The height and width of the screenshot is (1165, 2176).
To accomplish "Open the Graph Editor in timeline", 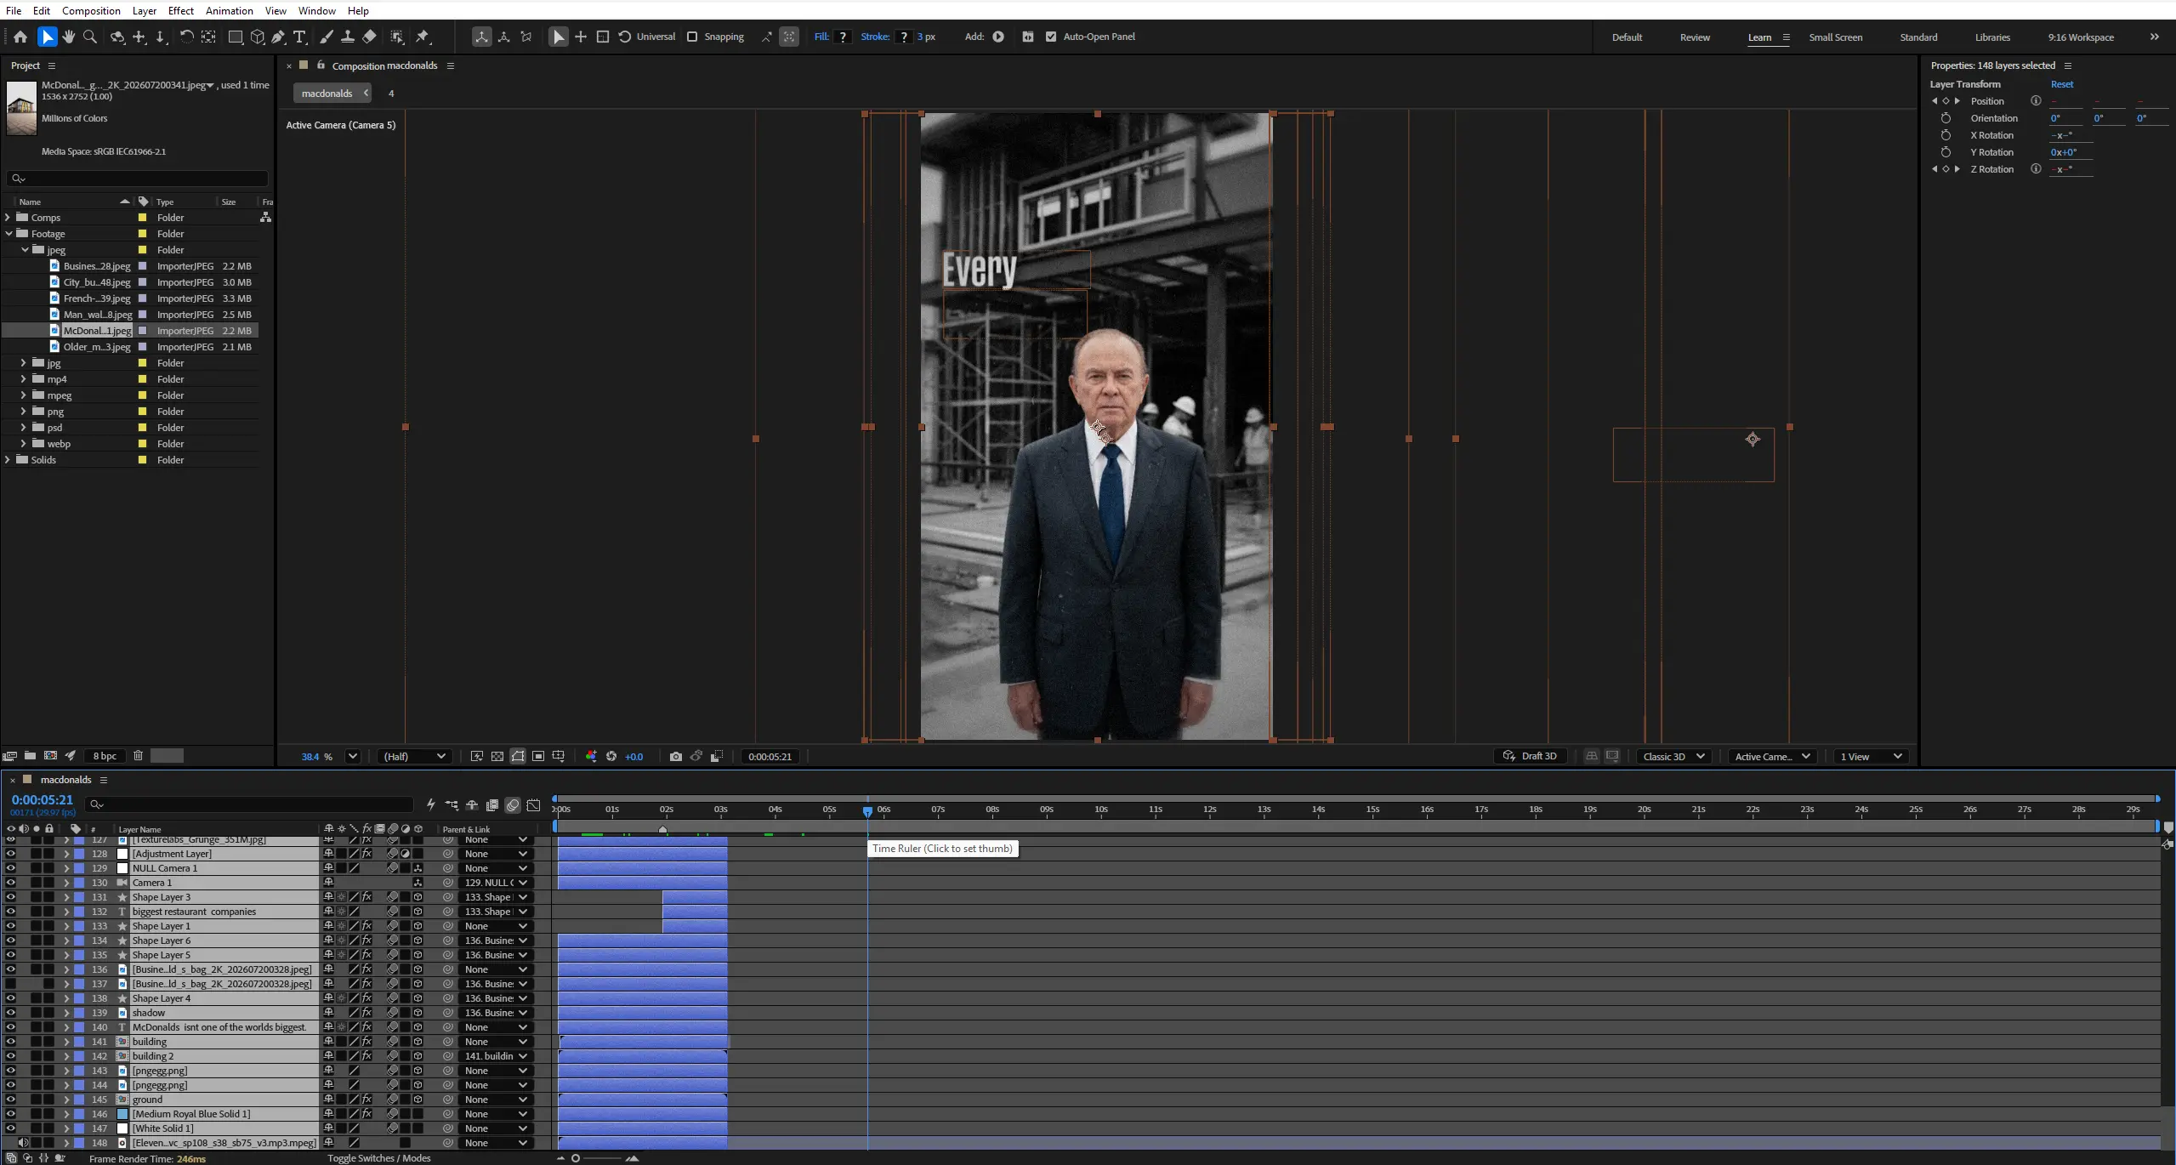I will click(533, 804).
